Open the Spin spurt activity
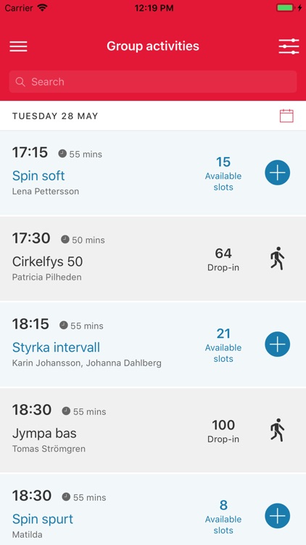The width and height of the screenshot is (306, 545). pyautogui.click(x=43, y=519)
